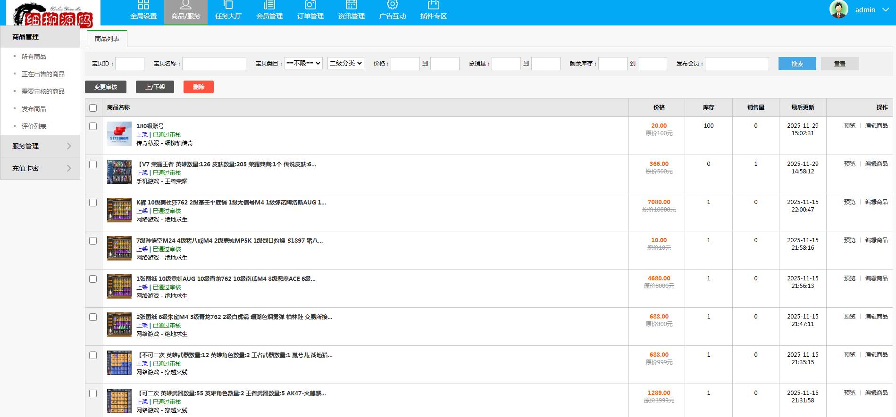Screen dimensions: 896x417
Task: Click the 宝贝名称 input field
Action: (214, 64)
